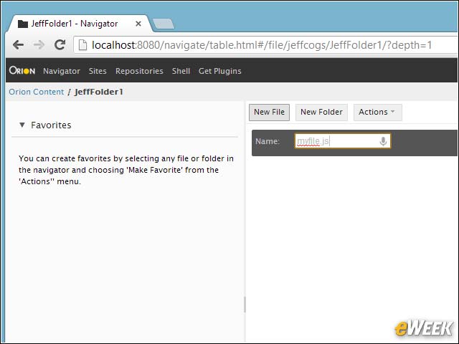
Task: Click the Name: label
Action: click(x=268, y=141)
